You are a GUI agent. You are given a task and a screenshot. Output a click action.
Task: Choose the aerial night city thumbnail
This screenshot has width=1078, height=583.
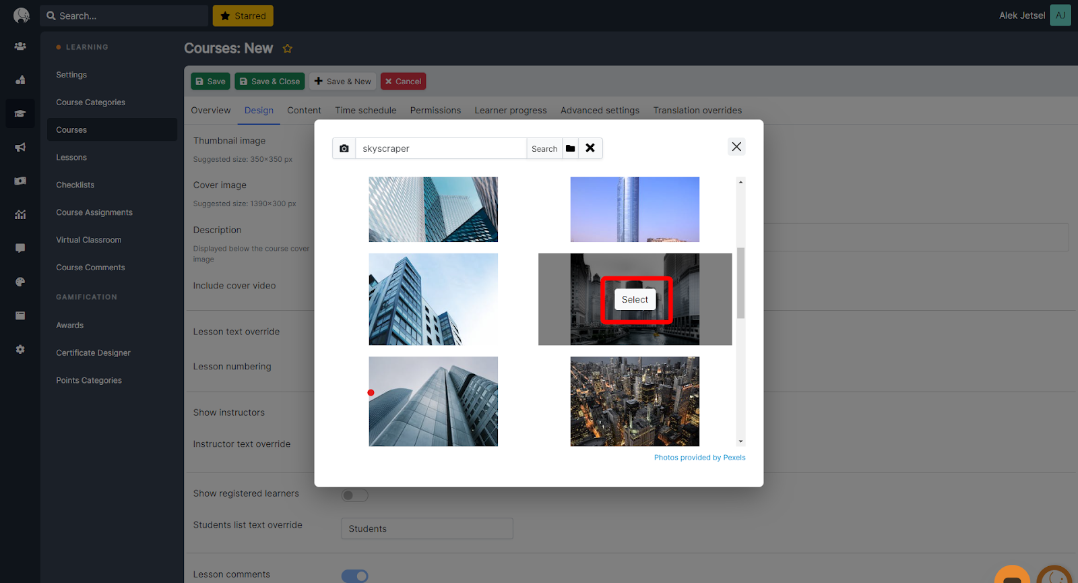tap(635, 402)
